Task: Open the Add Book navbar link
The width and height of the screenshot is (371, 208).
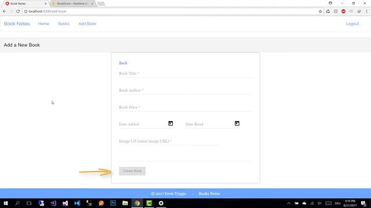Action: point(88,24)
